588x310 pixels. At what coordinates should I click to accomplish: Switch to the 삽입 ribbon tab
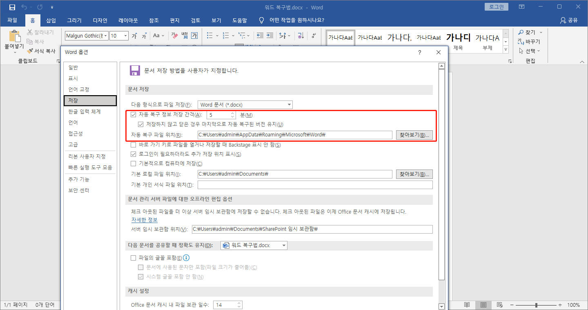[x=51, y=20]
